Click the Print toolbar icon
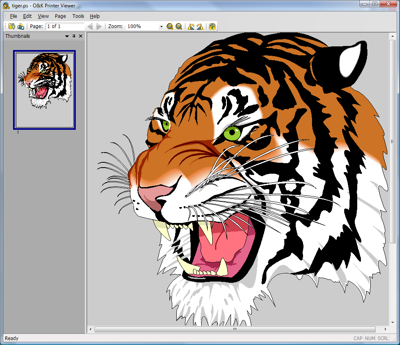Image resolution: width=400 pixels, height=345 pixels. coord(20,26)
